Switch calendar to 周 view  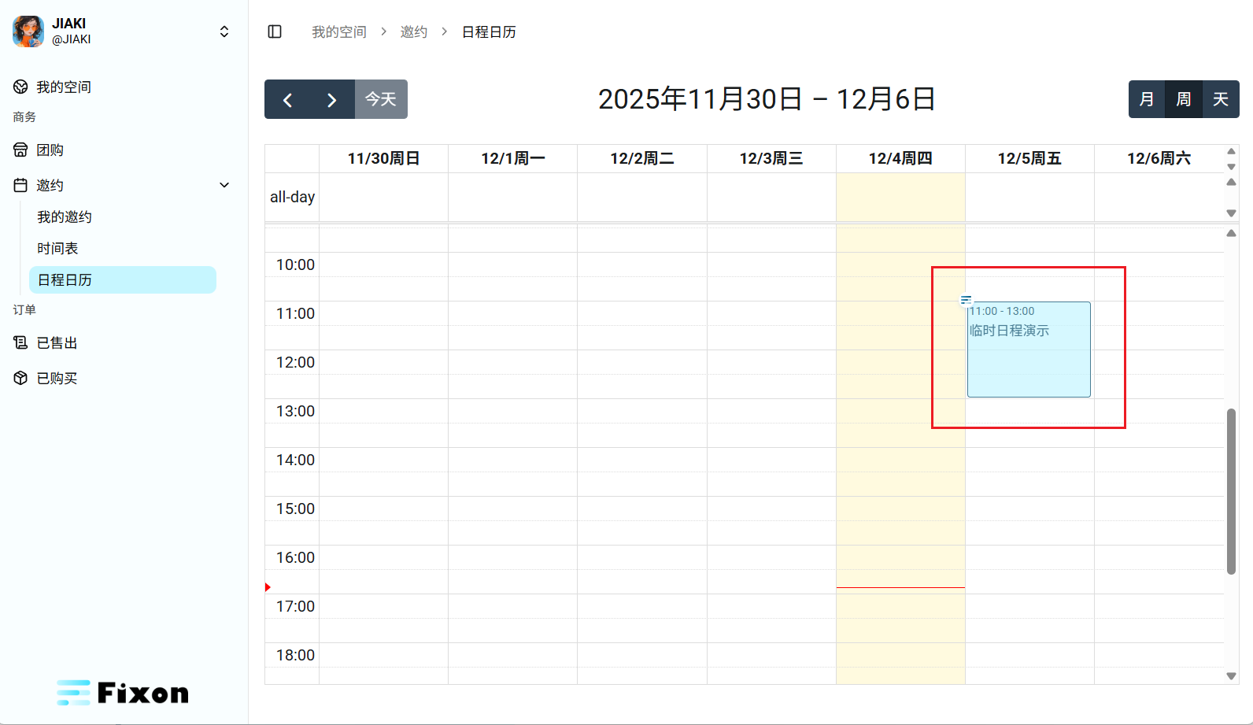[x=1184, y=99]
